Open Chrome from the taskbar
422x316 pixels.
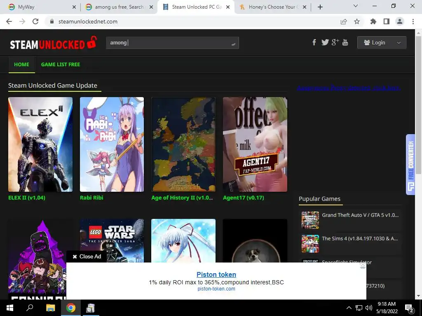coord(71,308)
